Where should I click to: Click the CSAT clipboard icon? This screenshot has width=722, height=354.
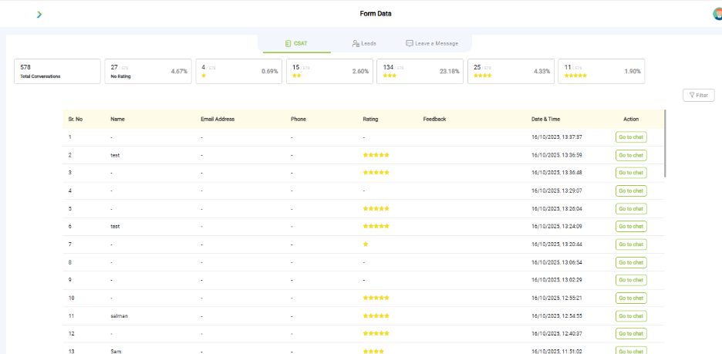288,44
